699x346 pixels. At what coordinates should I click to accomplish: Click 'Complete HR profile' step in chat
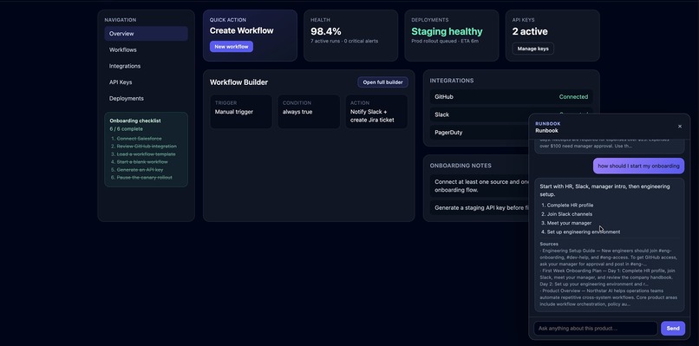point(570,206)
